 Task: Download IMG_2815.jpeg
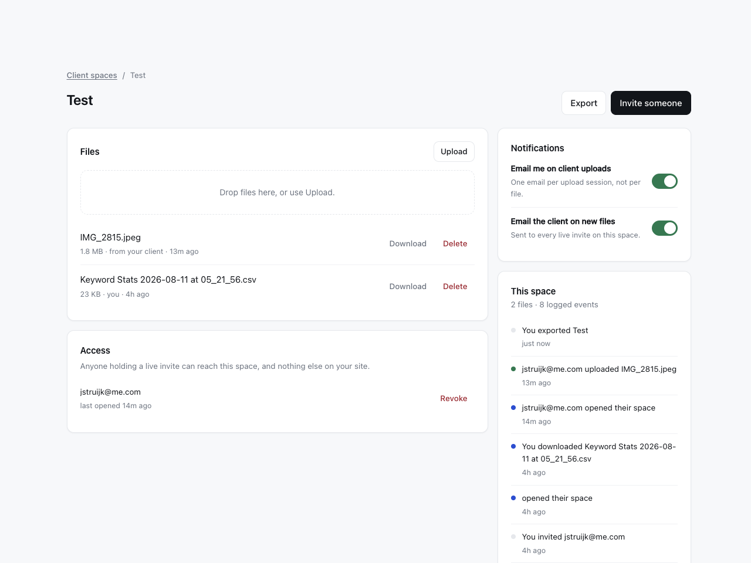click(x=408, y=243)
